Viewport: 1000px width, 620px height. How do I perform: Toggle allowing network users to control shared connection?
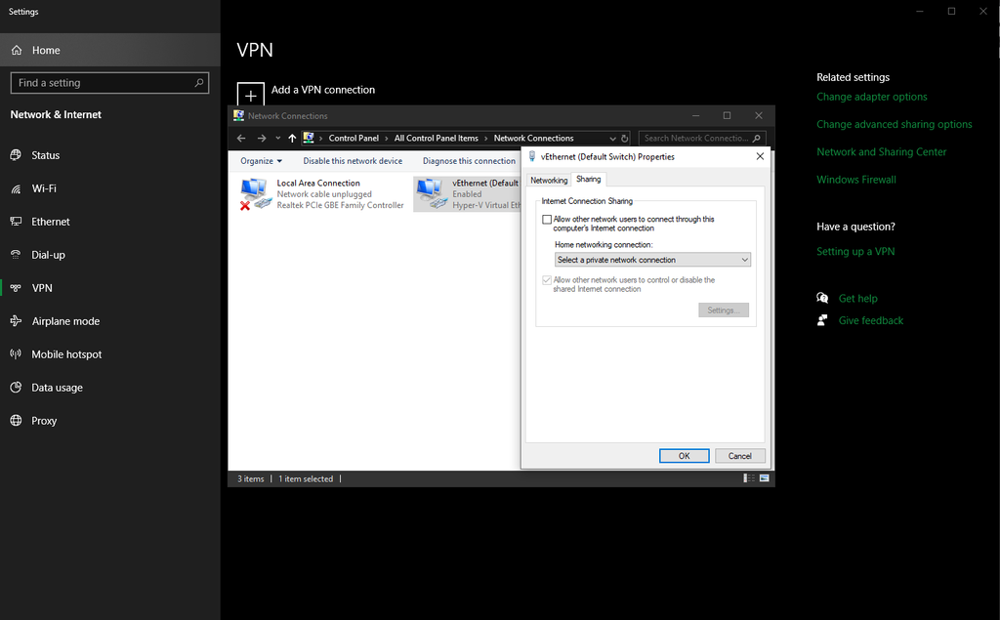(x=548, y=280)
